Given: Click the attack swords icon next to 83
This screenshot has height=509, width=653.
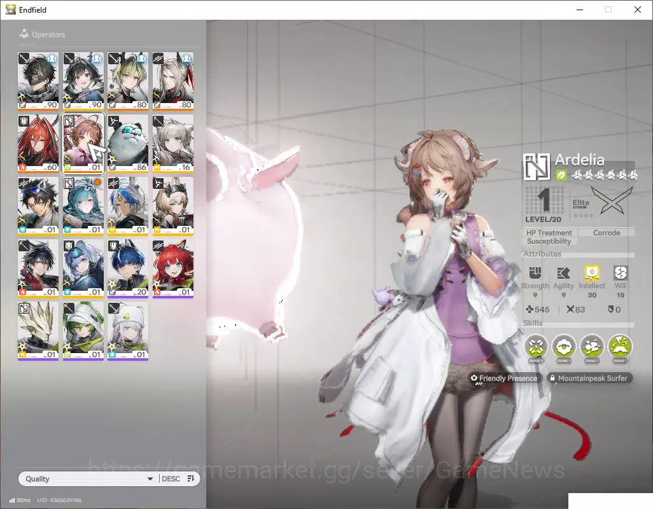Looking at the screenshot, I should pos(570,309).
